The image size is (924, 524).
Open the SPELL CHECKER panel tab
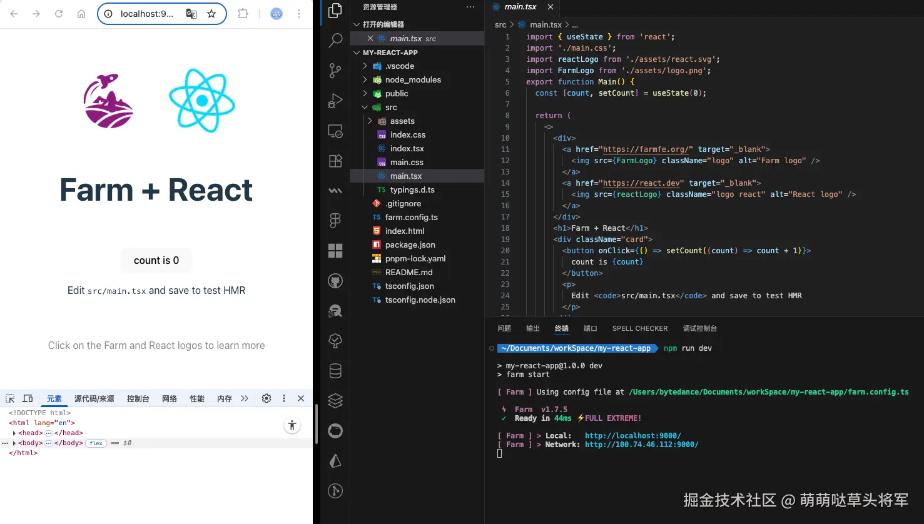[640, 328]
